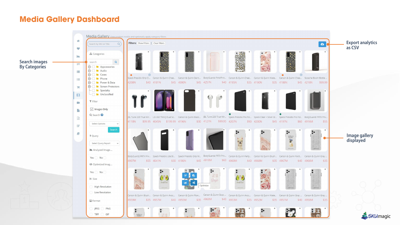Open the book icon in sidebar
The image size is (400, 225).
(x=78, y=134)
